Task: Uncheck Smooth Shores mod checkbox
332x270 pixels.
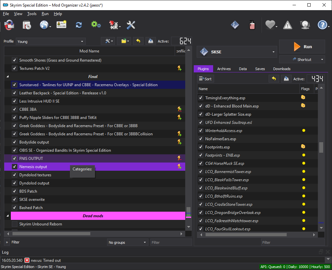Action: (14, 60)
